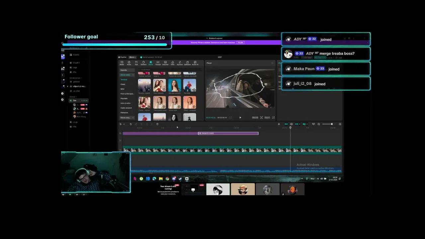
Task: Open the Media tab in CapCut
Action: pos(122,63)
